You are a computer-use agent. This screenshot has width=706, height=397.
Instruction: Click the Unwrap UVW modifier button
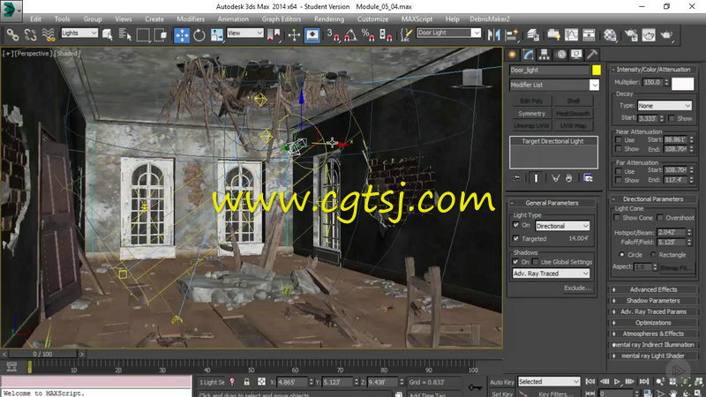[531, 125]
